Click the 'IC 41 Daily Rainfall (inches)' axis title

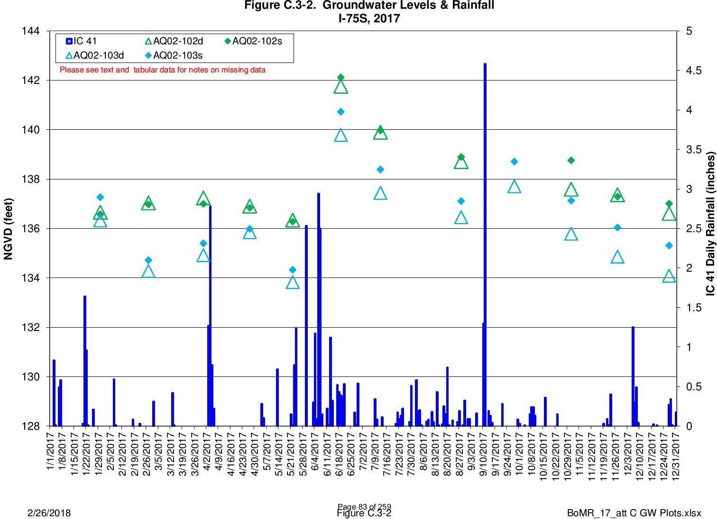point(710,224)
